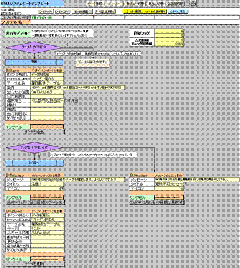Click the DISPOFF button
Image resolution: width=240 pixels, height=268 pixels.
click(62, 11)
